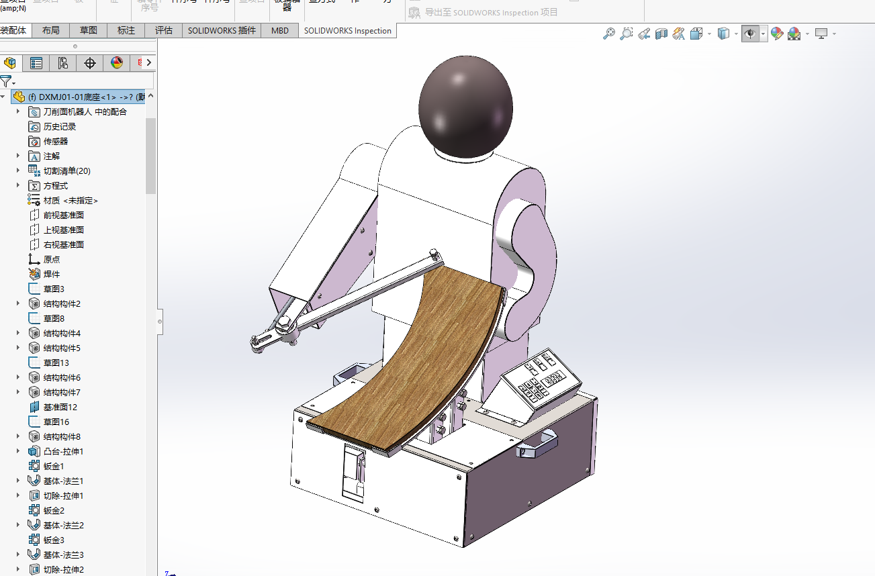Open the PropertyManager tab
This screenshot has width=875, height=576.
click(x=36, y=63)
